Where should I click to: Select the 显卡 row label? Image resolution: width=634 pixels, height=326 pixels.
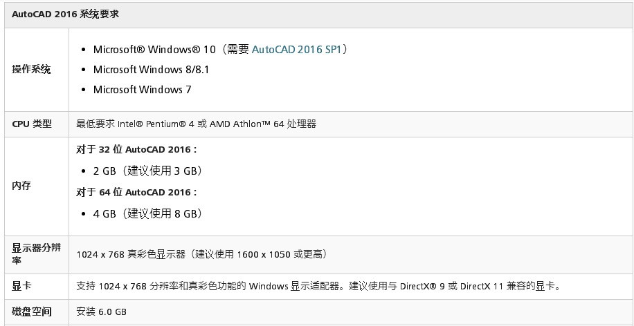[21, 285]
